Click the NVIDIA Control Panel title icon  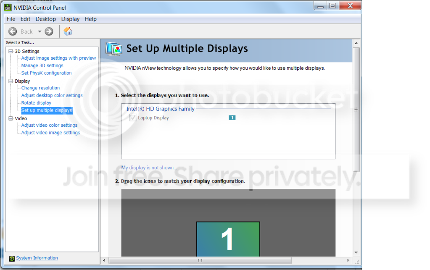[x=8, y=8]
